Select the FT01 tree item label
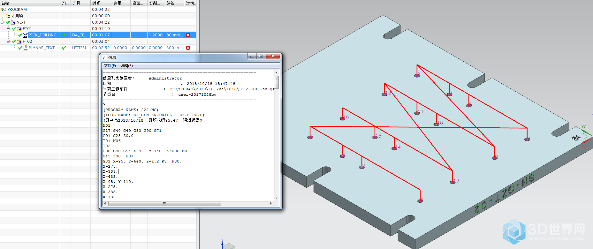Viewport: 593px width, 249px height. click(x=27, y=29)
